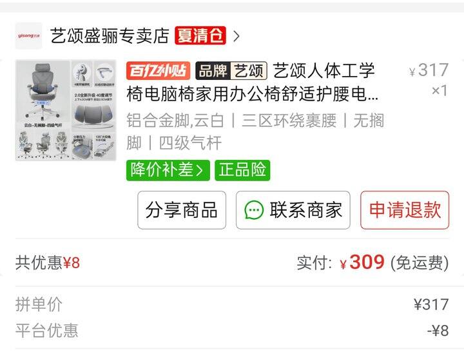Tap the 品牌 艺颂 brand tag
Screen dimensions: 464x352
[x=231, y=71]
